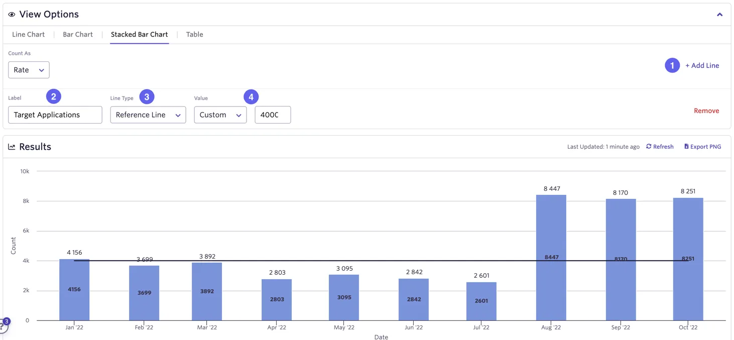Click the Results section heading

tap(35, 147)
